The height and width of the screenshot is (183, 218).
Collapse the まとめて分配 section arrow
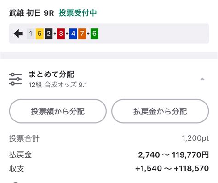[x=202, y=79]
